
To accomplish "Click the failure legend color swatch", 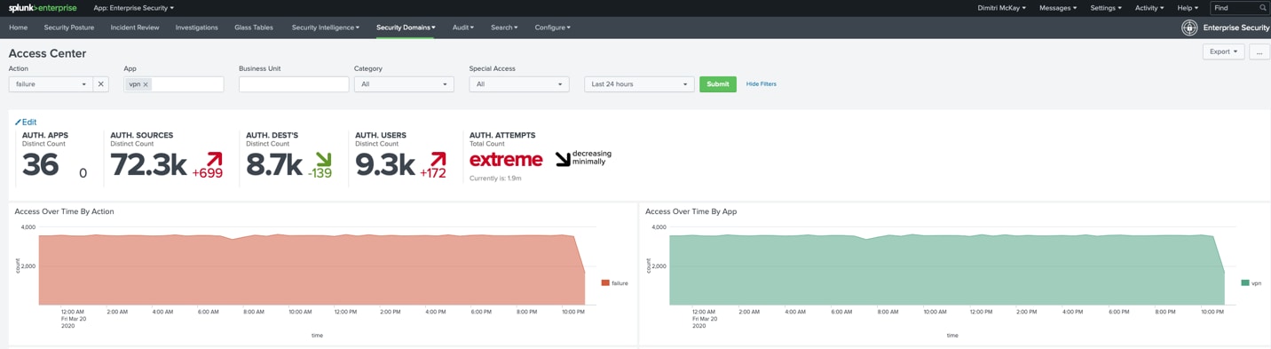I will tap(605, 283).
